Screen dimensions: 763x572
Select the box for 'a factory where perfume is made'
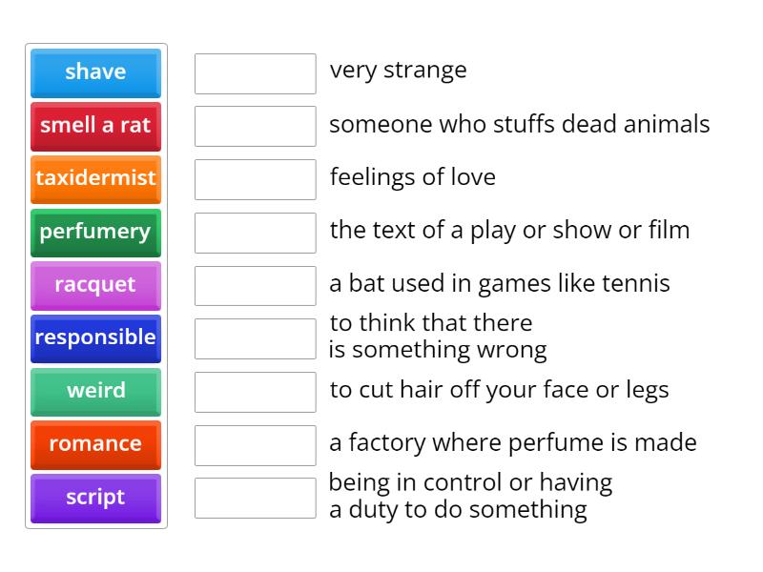255,444
